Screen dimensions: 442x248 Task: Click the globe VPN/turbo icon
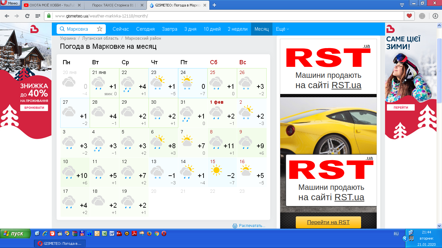(422, 16)
